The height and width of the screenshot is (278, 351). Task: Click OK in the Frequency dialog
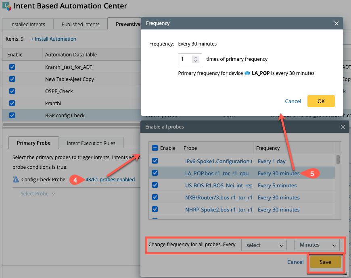coord(321,101)
